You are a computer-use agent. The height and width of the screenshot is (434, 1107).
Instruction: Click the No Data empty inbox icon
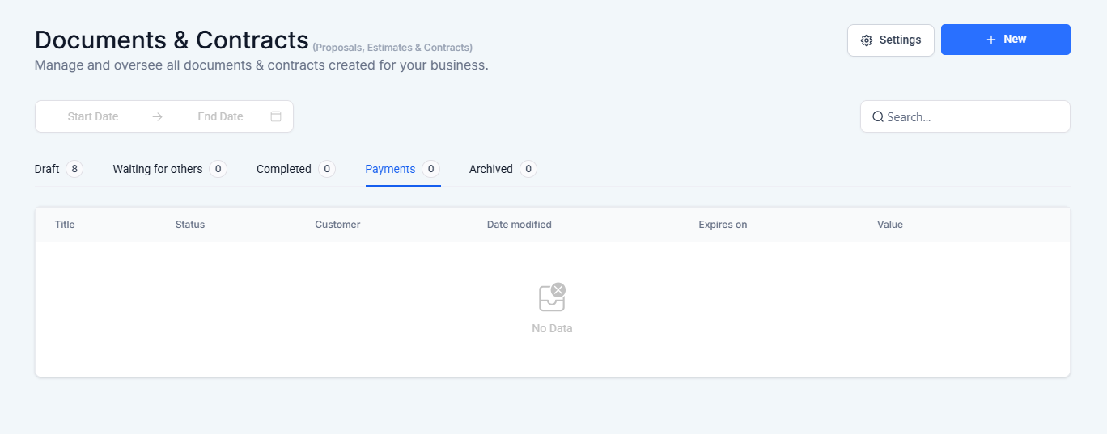(552, 297)
